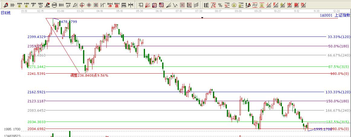Pick the compass star tool

(x=89, y=5)
